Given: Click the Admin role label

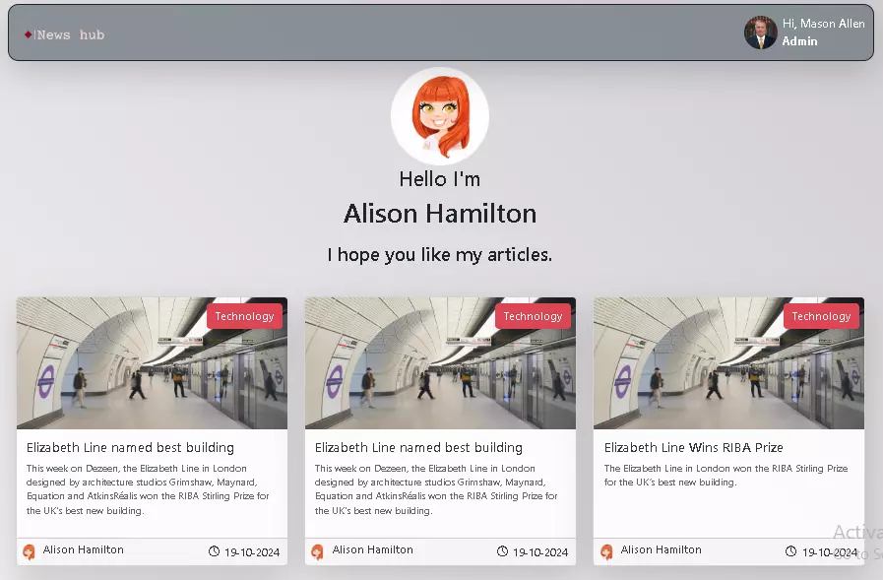Looking at the screenshot, I should point(799,41).
